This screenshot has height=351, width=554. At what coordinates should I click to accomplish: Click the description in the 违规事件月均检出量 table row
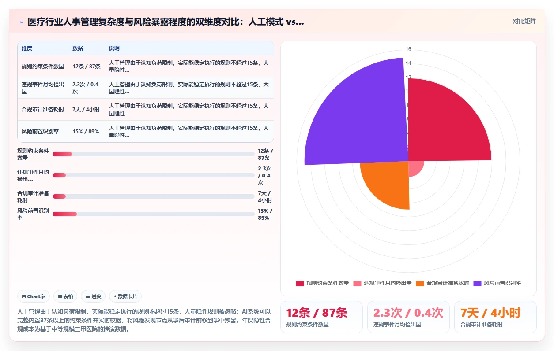[x=189, y=88]
